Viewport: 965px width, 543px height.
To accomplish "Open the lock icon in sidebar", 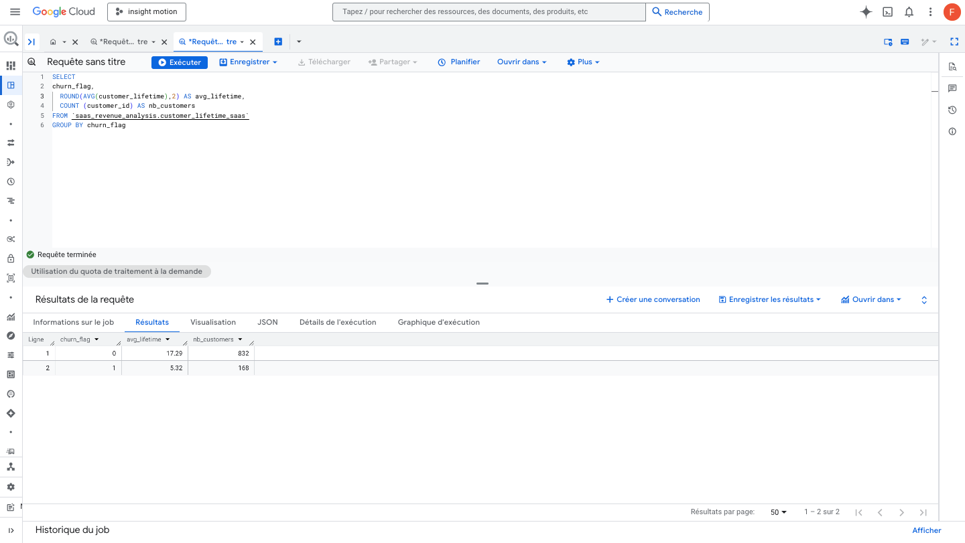I will pyautogui.click(x=11, y=258).
